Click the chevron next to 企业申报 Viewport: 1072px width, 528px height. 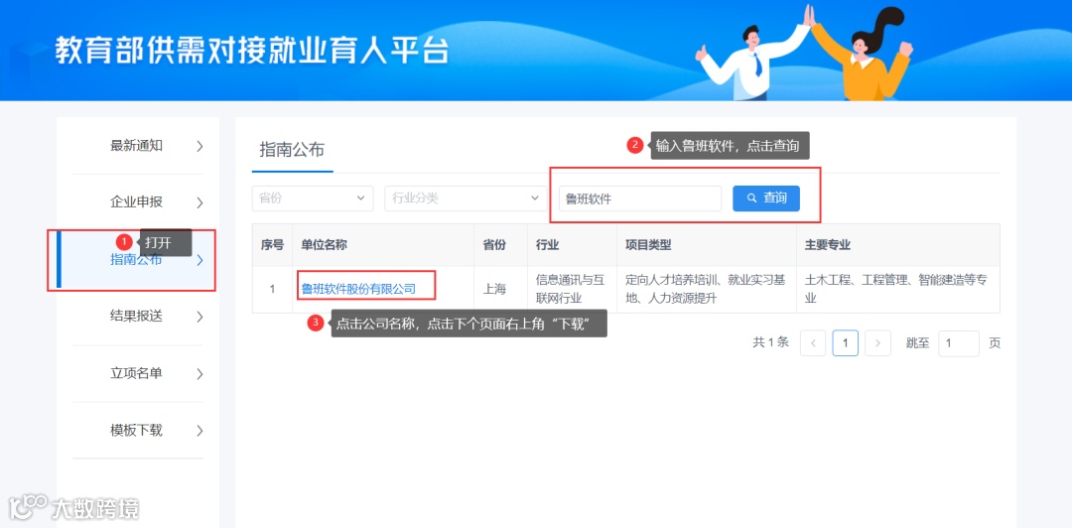(x=200, y=202)
